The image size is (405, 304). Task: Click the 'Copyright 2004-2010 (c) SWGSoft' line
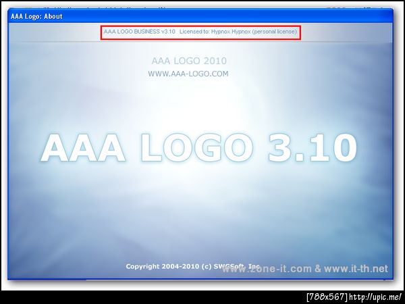192,267
